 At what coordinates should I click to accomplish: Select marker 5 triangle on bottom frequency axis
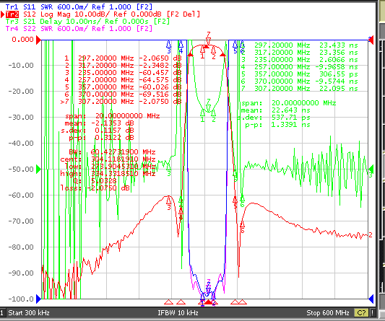235,302
